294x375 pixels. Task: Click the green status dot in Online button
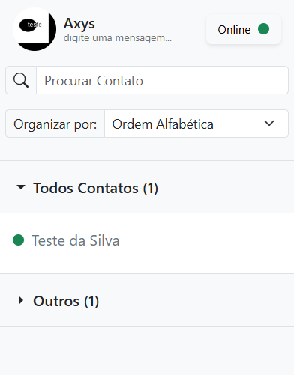click(263, 29)
